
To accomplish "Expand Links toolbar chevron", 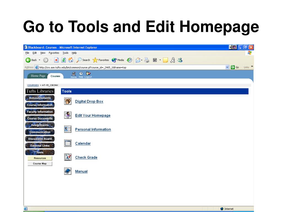I will coord(252,67).
